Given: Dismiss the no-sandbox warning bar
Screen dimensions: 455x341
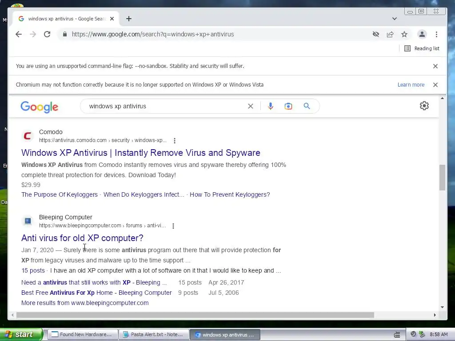Looking at the screenshot, I should (x=435, y=66).
